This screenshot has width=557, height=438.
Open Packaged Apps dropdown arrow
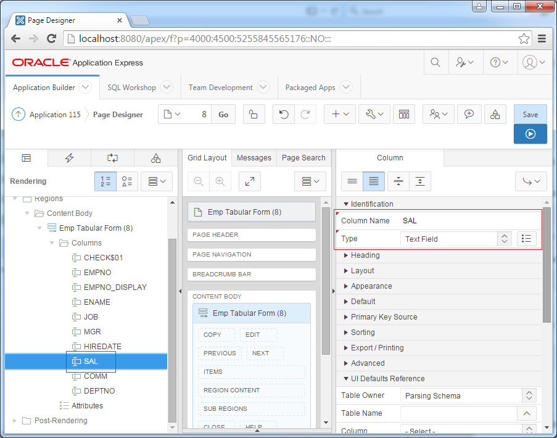coord(345,87)
